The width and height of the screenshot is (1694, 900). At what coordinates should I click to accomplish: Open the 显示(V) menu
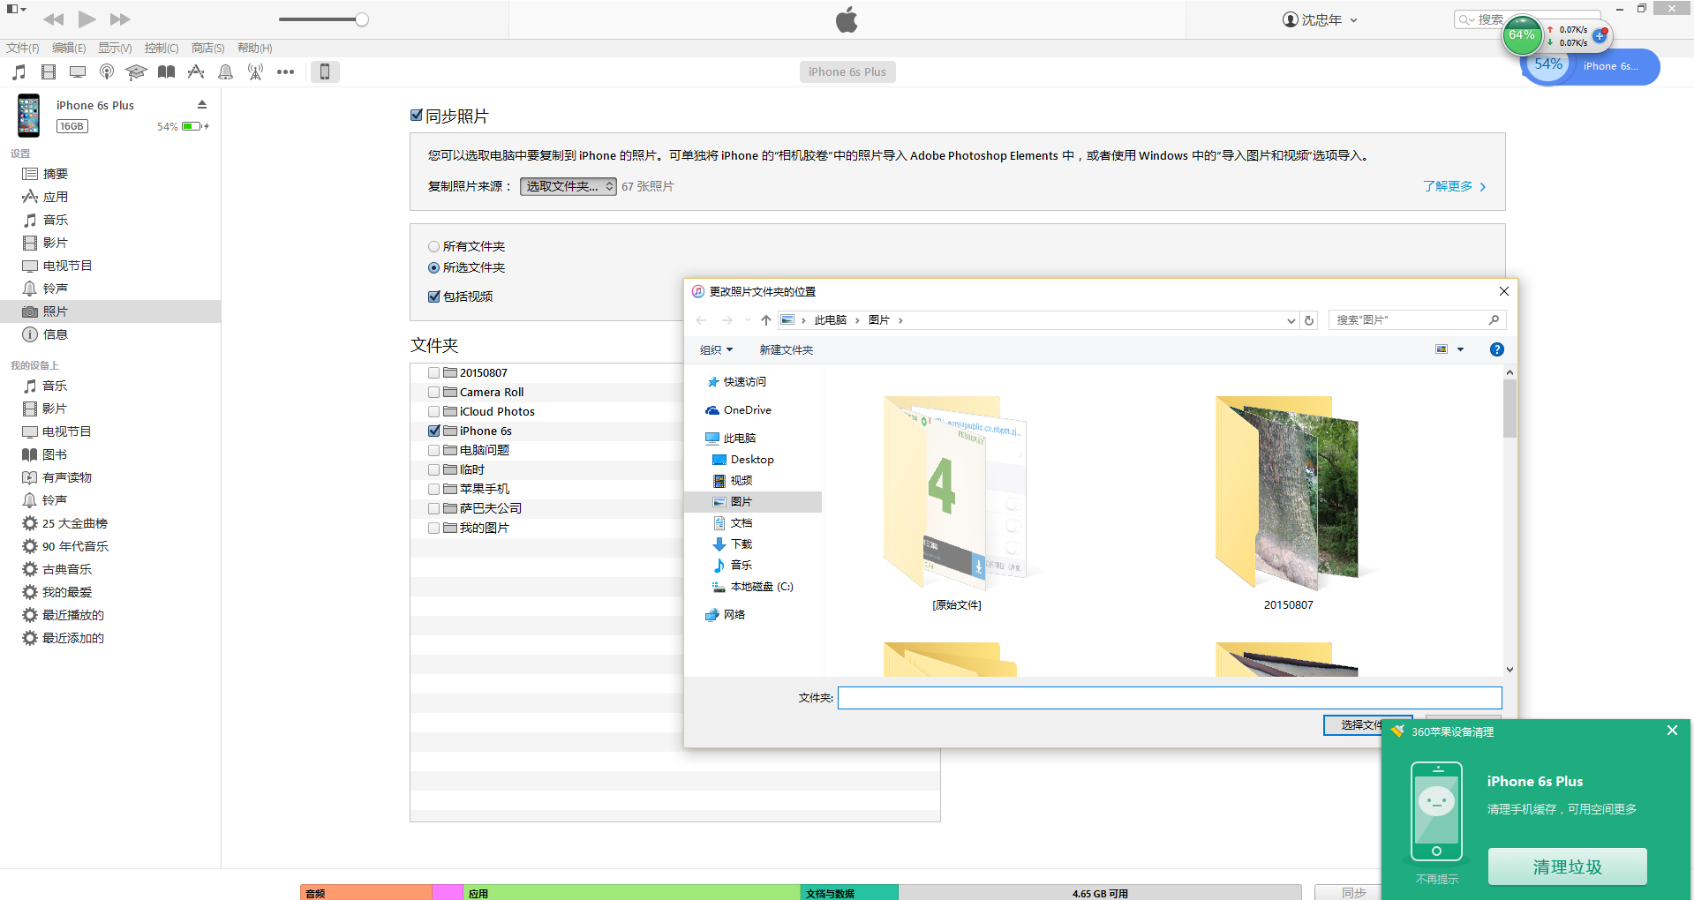(x=115, y=49)
